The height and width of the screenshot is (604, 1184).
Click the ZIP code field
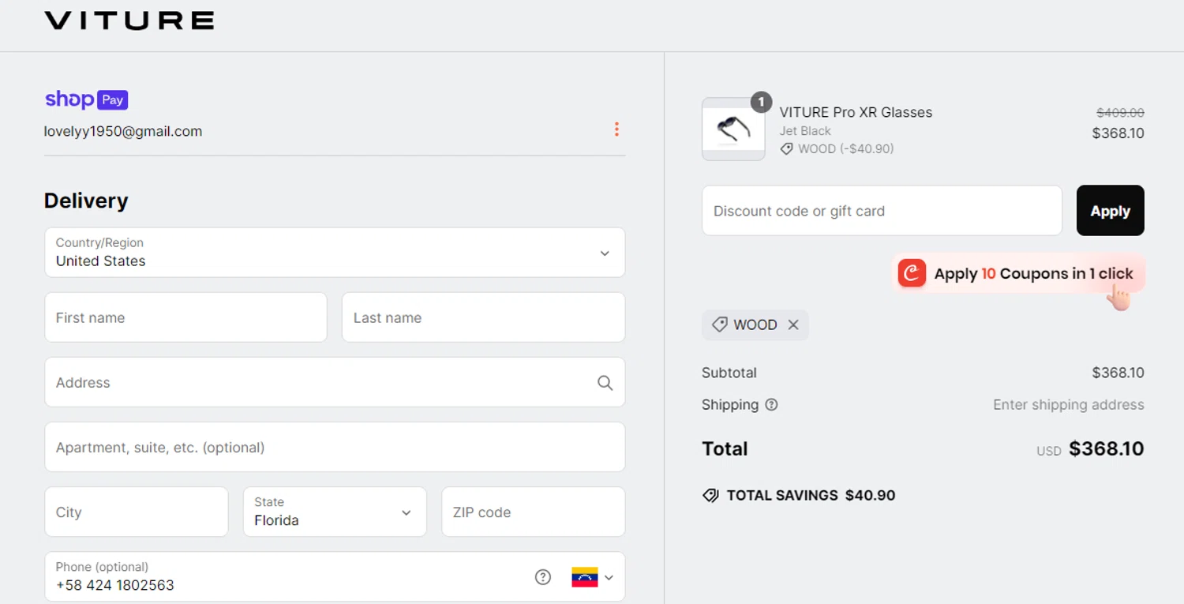pos(534,512)
